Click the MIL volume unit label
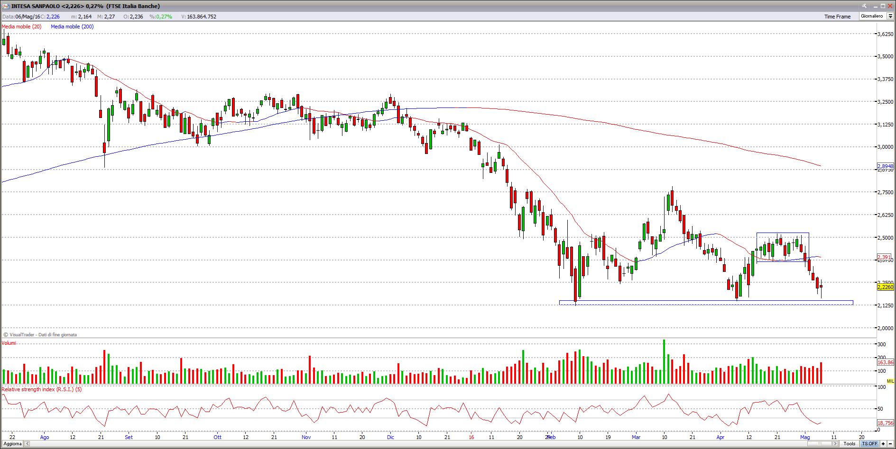 pyautogui.click(x=890, y=381)
